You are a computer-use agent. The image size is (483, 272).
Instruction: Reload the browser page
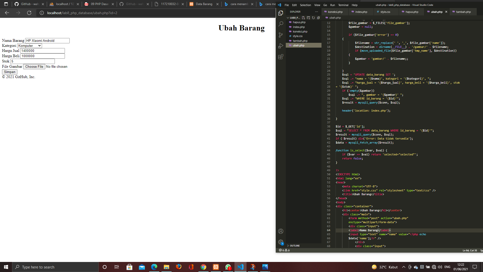point(29,13)
